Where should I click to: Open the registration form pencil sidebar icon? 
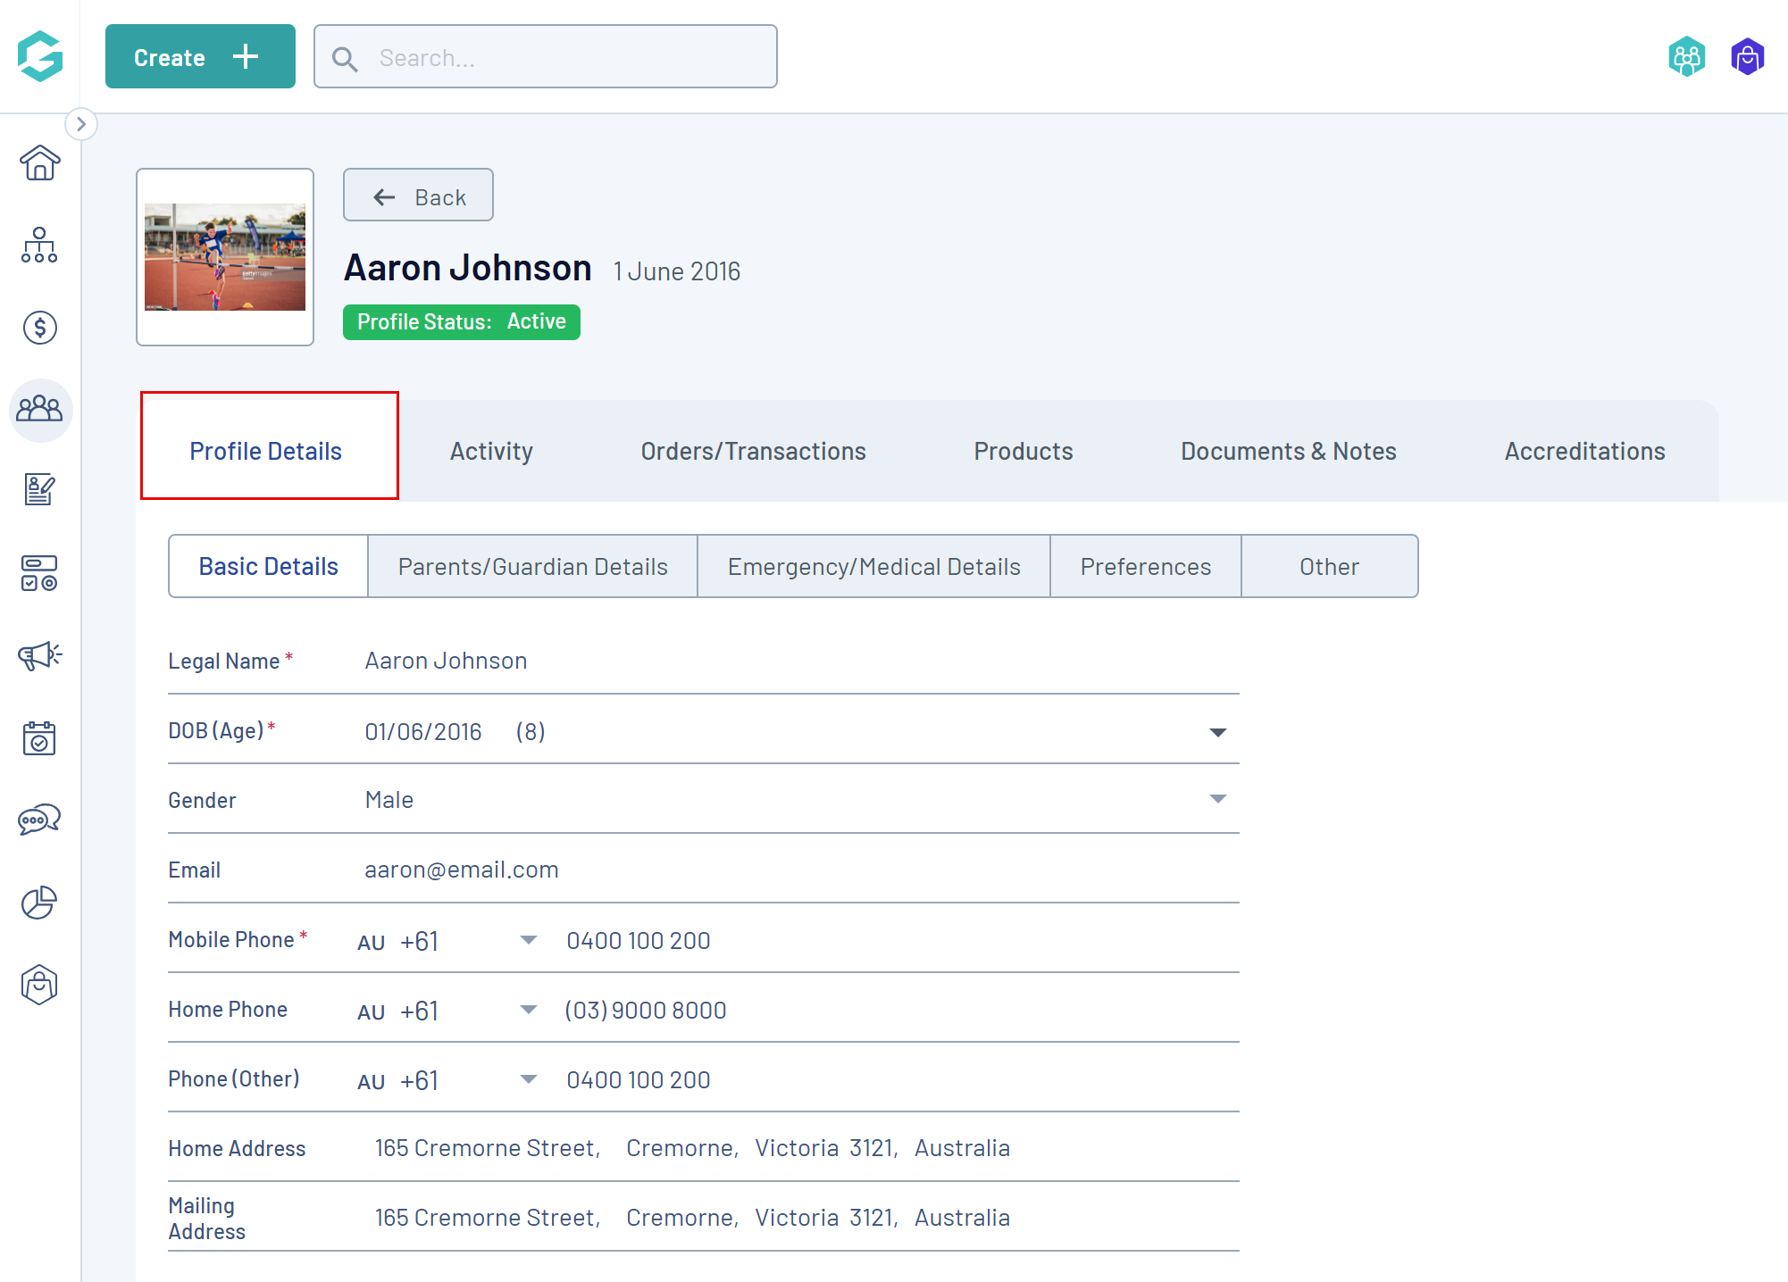39,490
